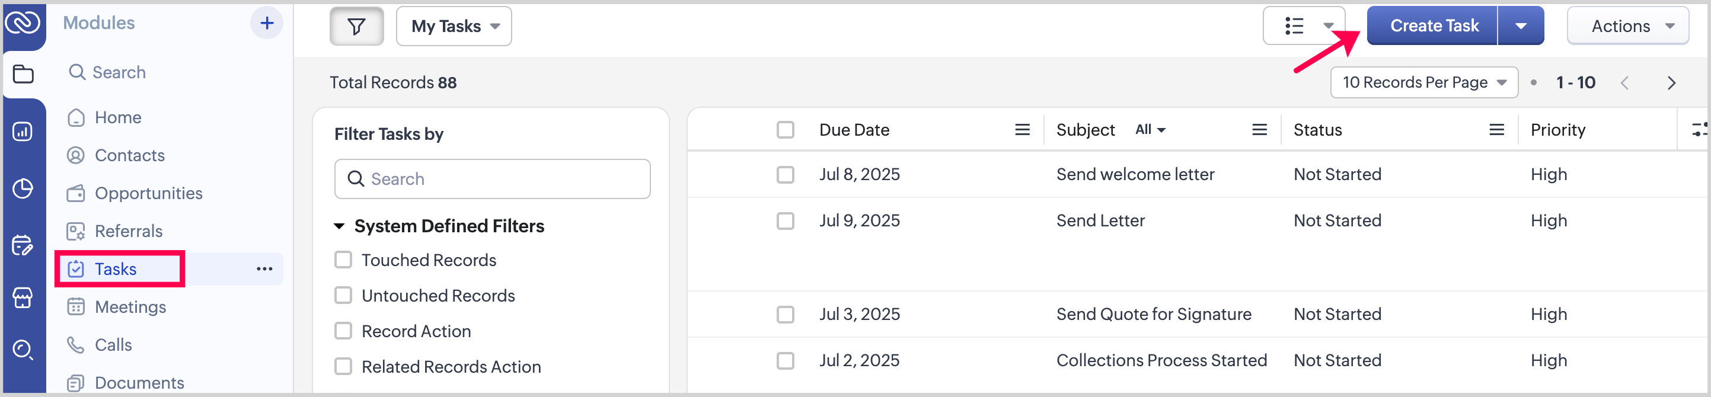
Task: Select the Send welcome letter row checkbox
Action: 785,175
